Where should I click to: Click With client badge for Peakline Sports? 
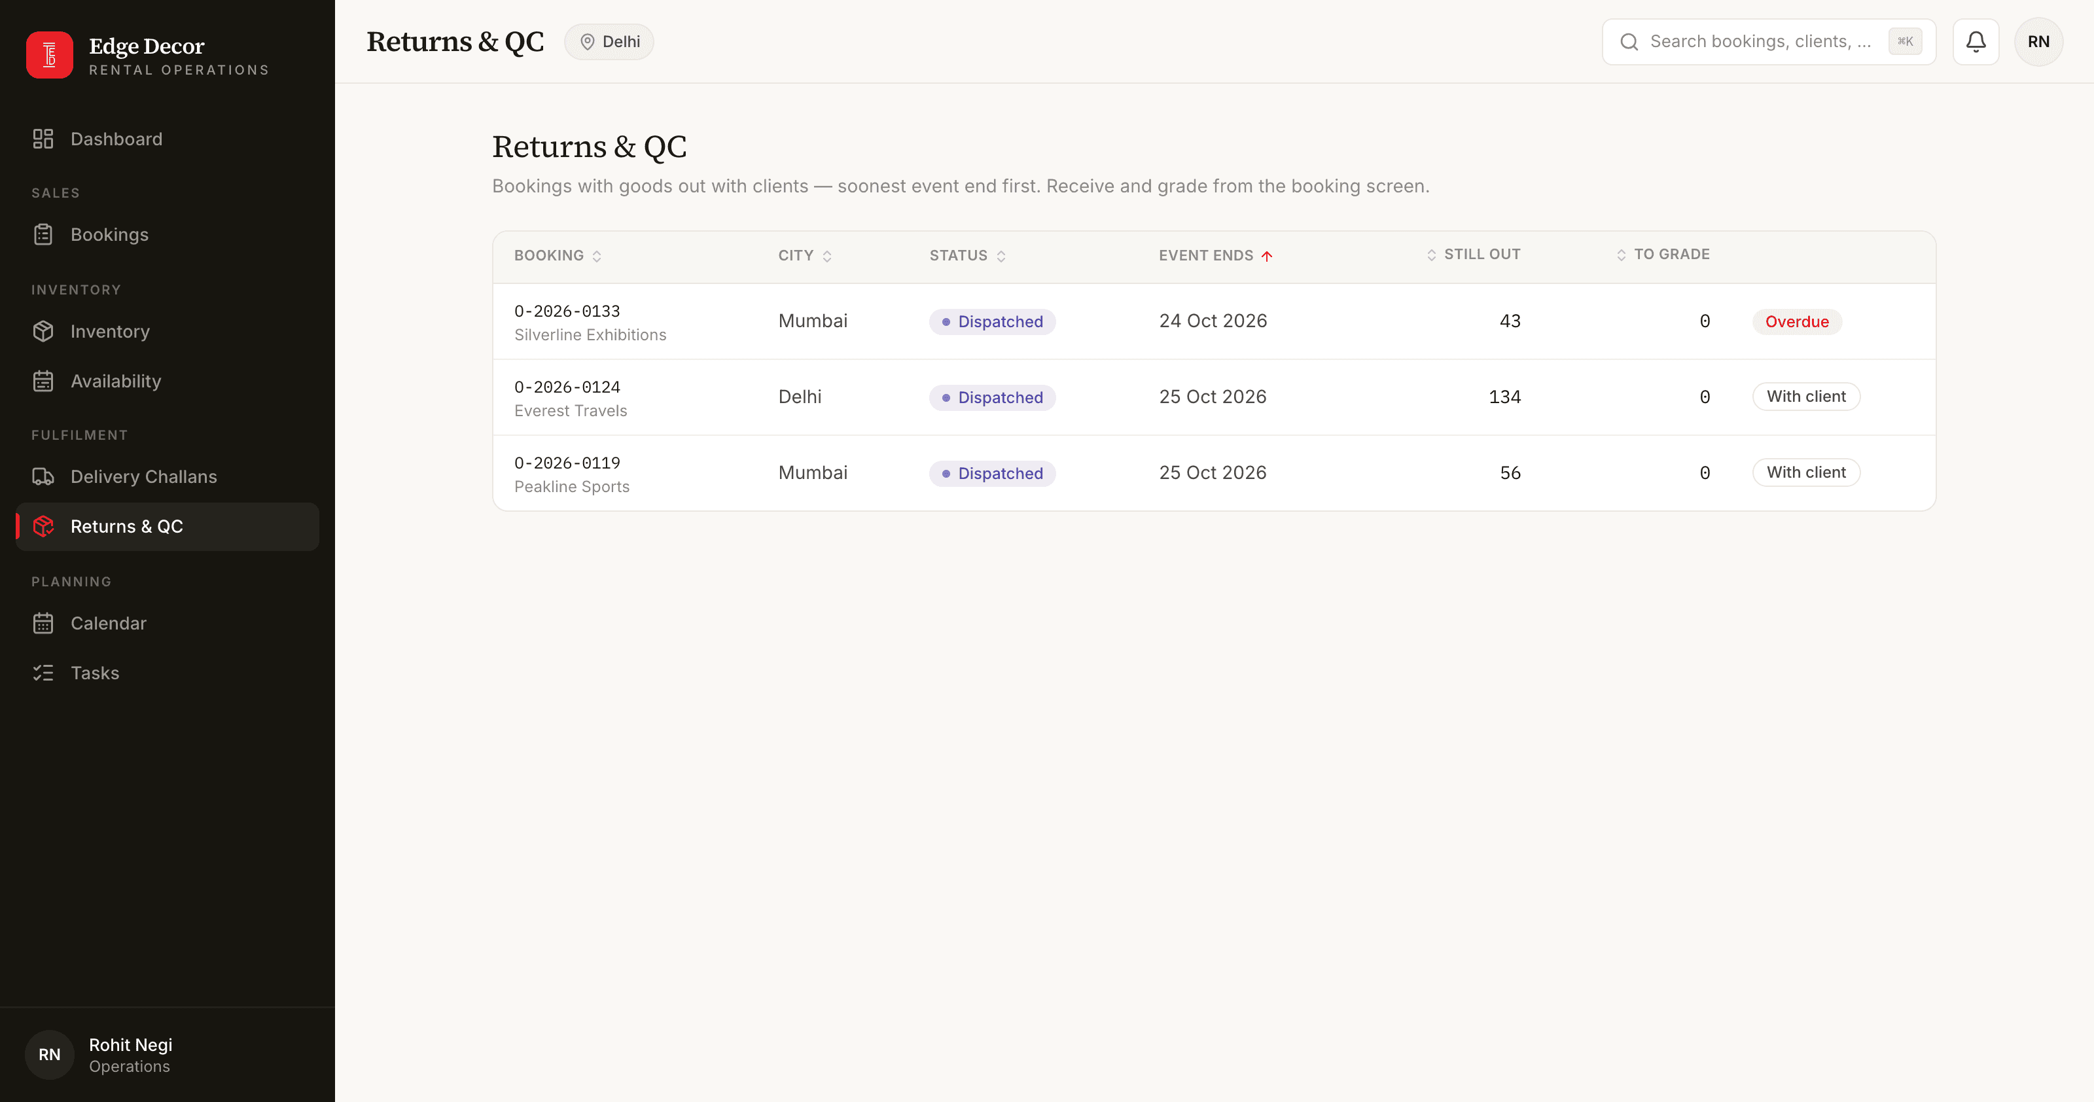pos(1805,472)
